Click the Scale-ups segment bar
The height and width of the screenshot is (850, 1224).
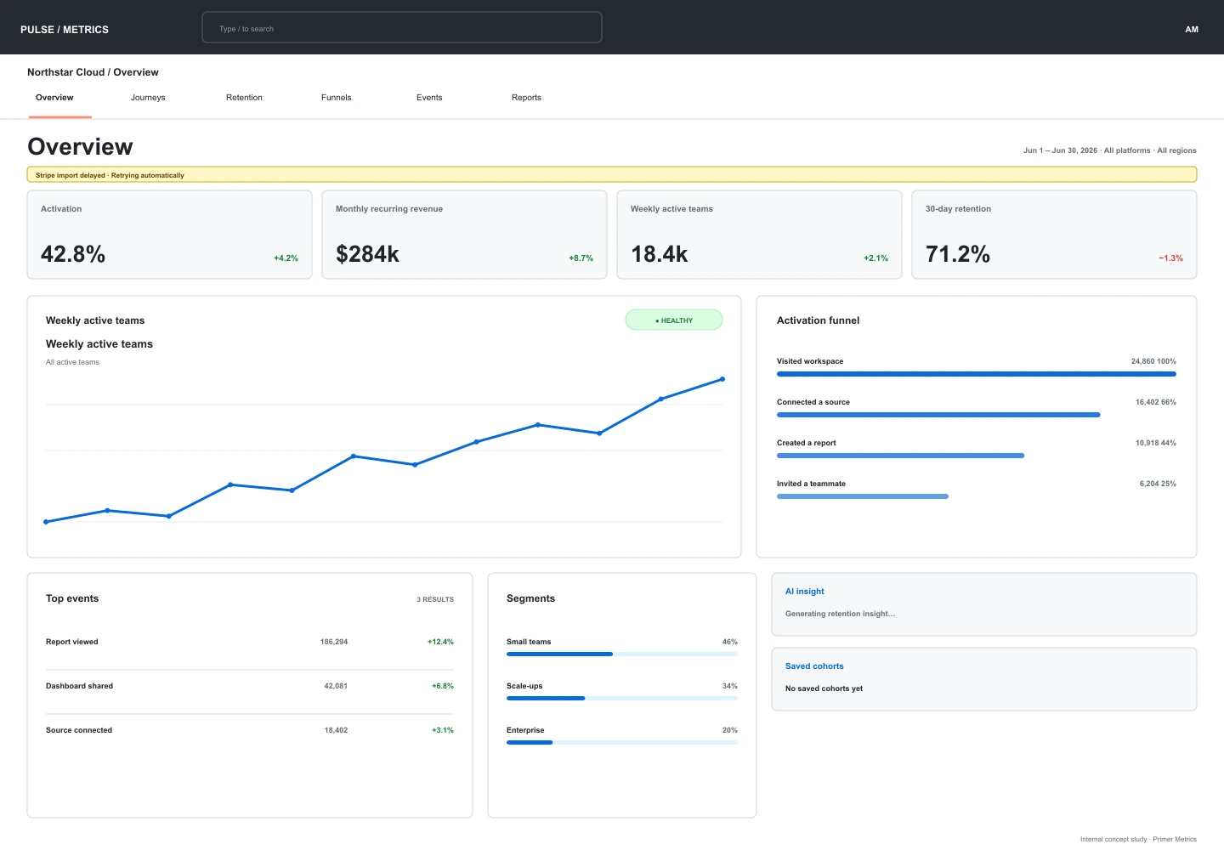coord(622,699)
